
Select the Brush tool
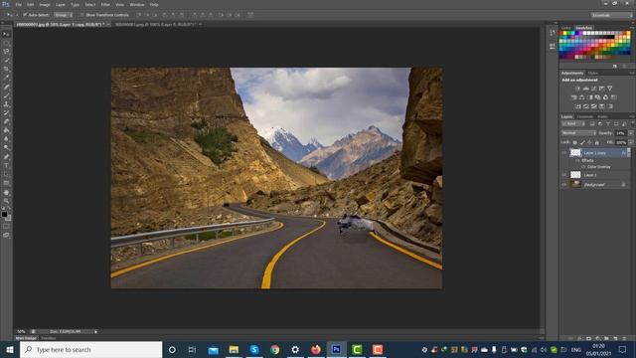[x=6, y=95]
